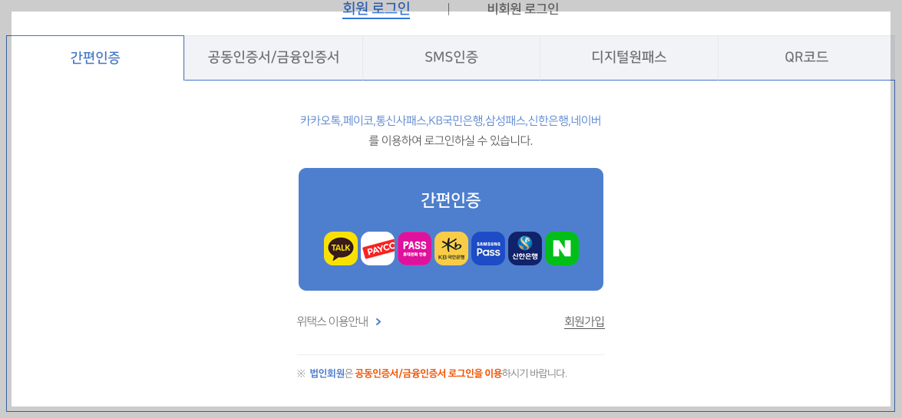The image size is (902, 418).
Task: Click the blue provider list text 카카오톡,페이코…
Action: [x=451, y=120]
